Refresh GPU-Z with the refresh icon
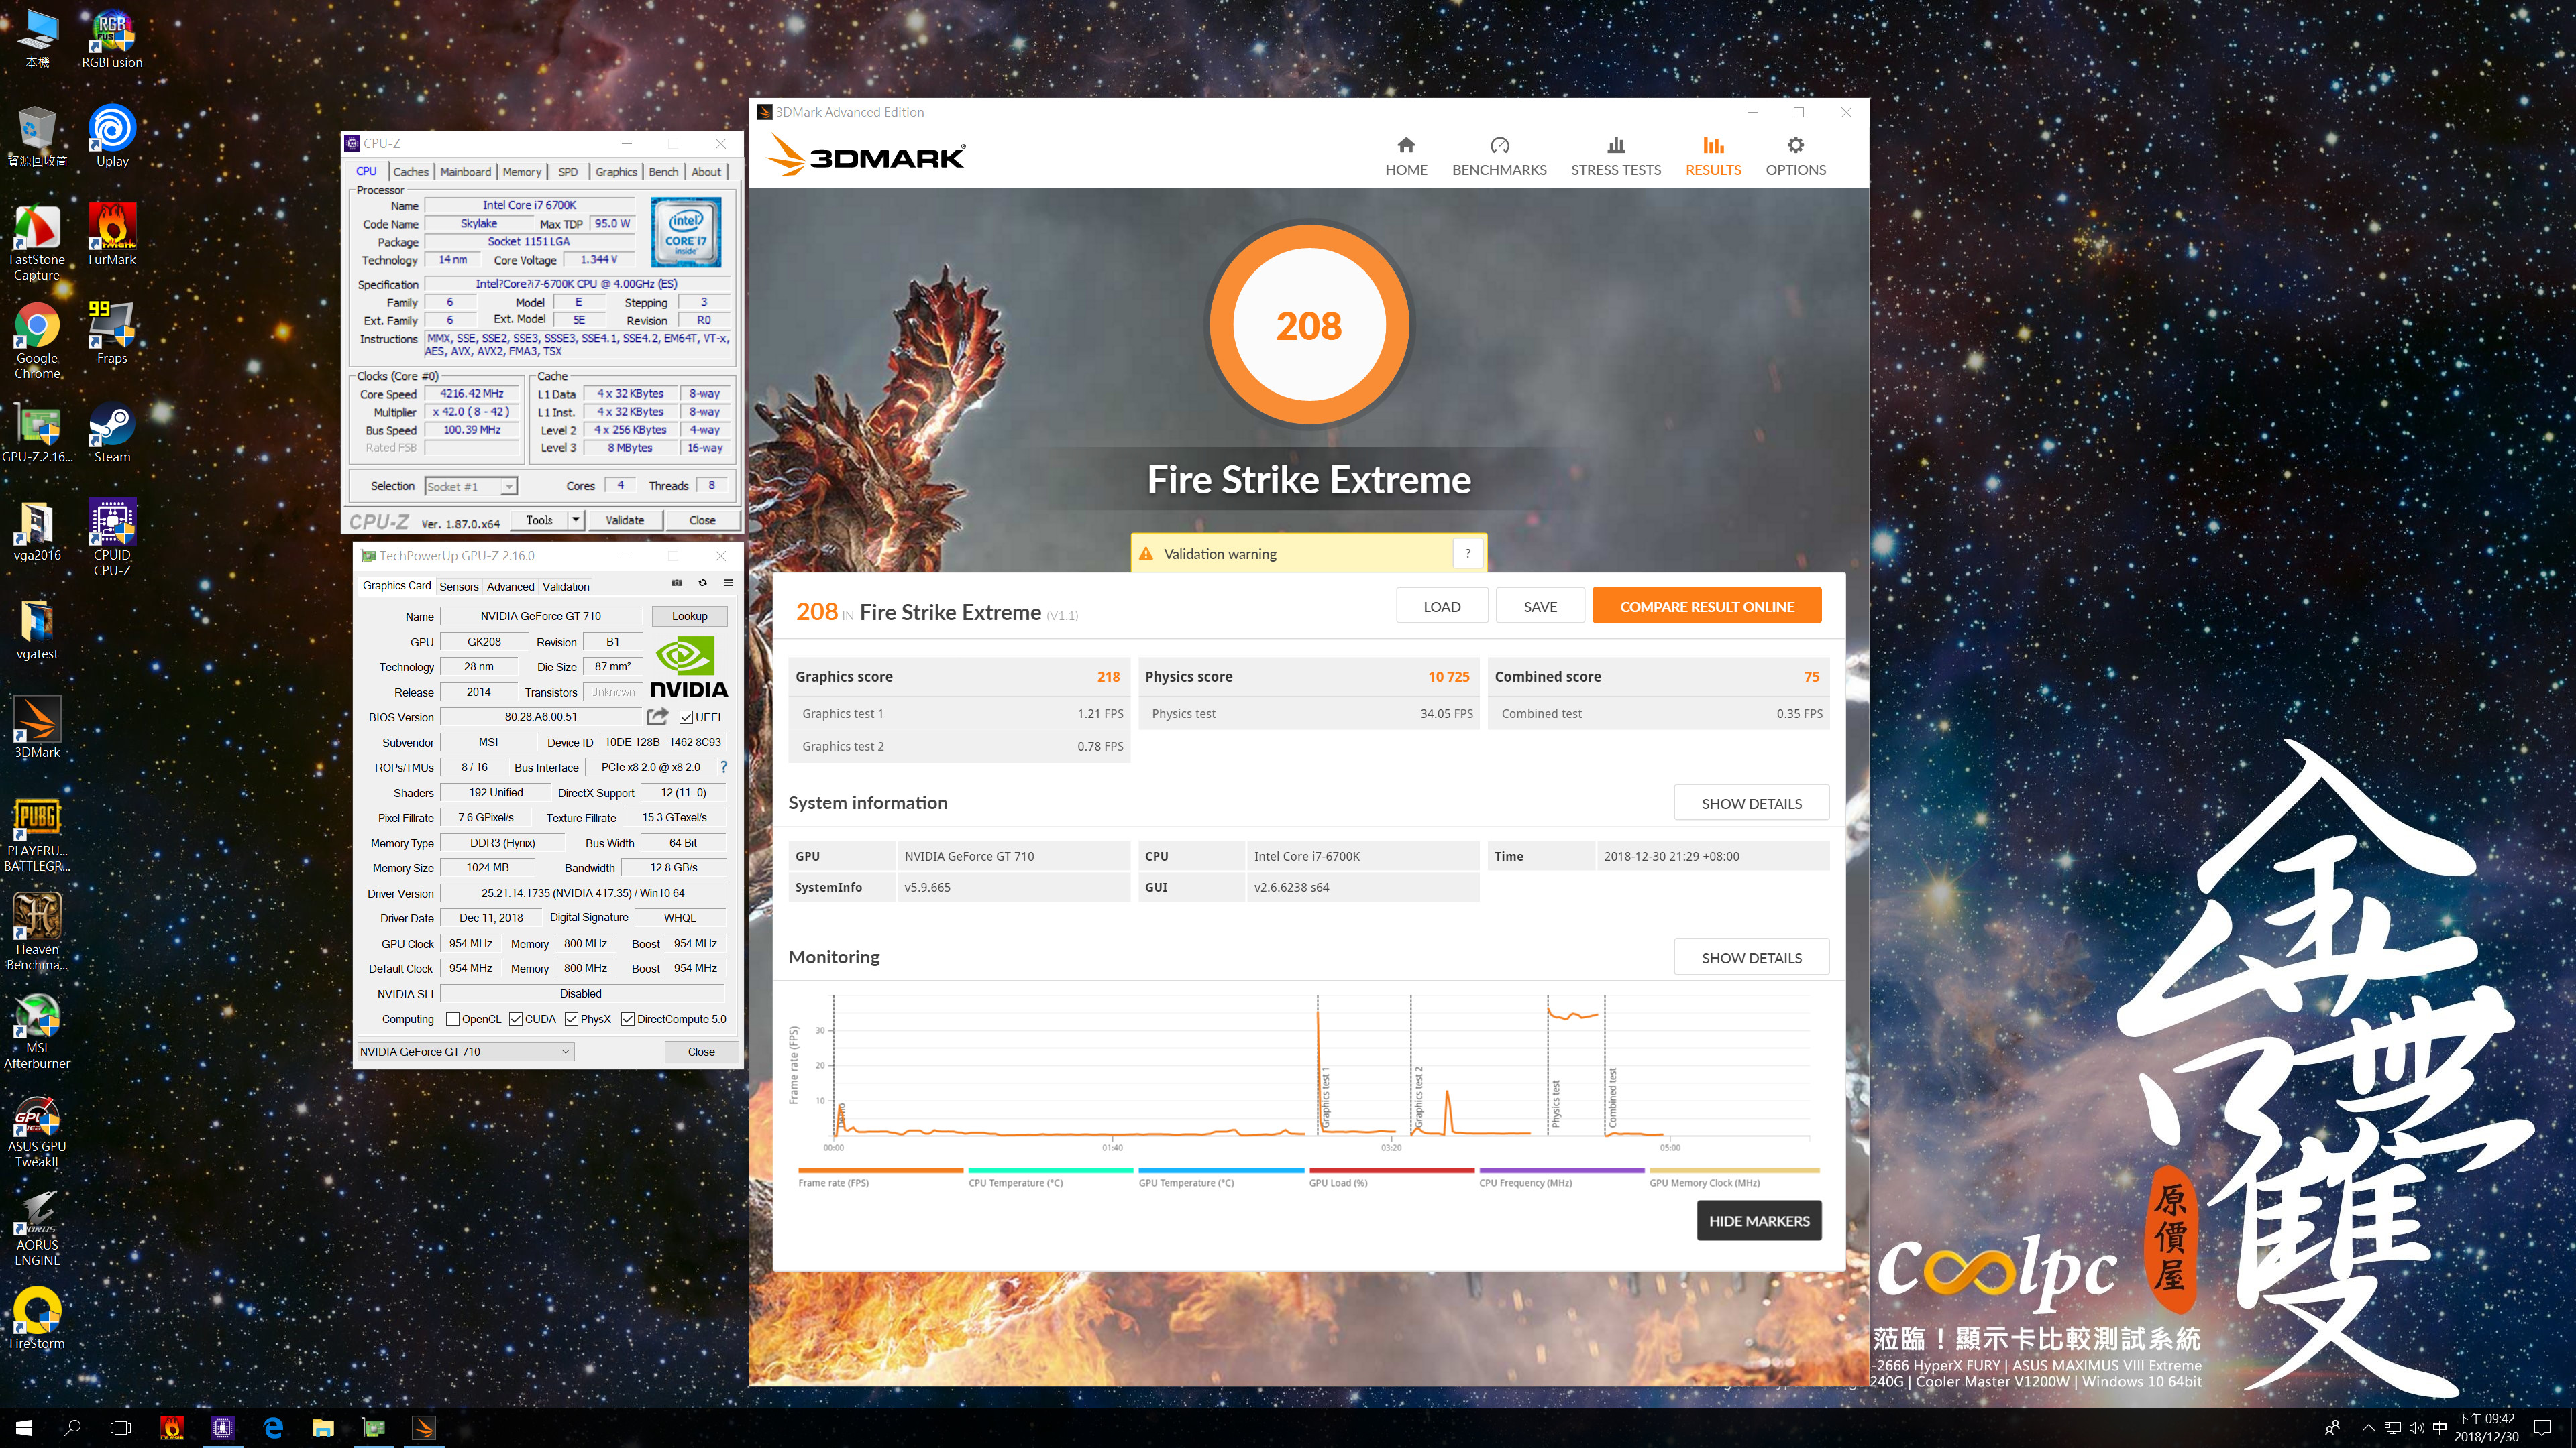 click(702, 583)
